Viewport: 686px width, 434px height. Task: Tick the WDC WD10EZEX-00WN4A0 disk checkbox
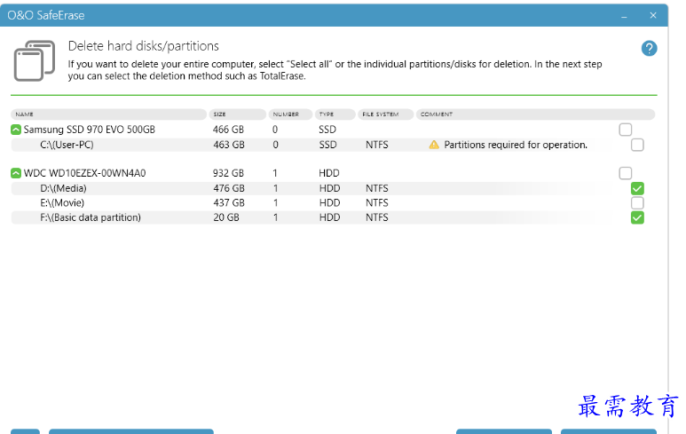point(625,173)
